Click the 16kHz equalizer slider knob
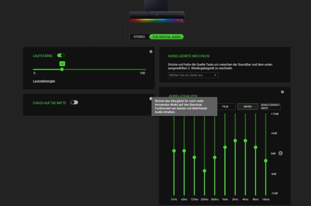This screenshot has width=311, height=206. tap(266, 161)
